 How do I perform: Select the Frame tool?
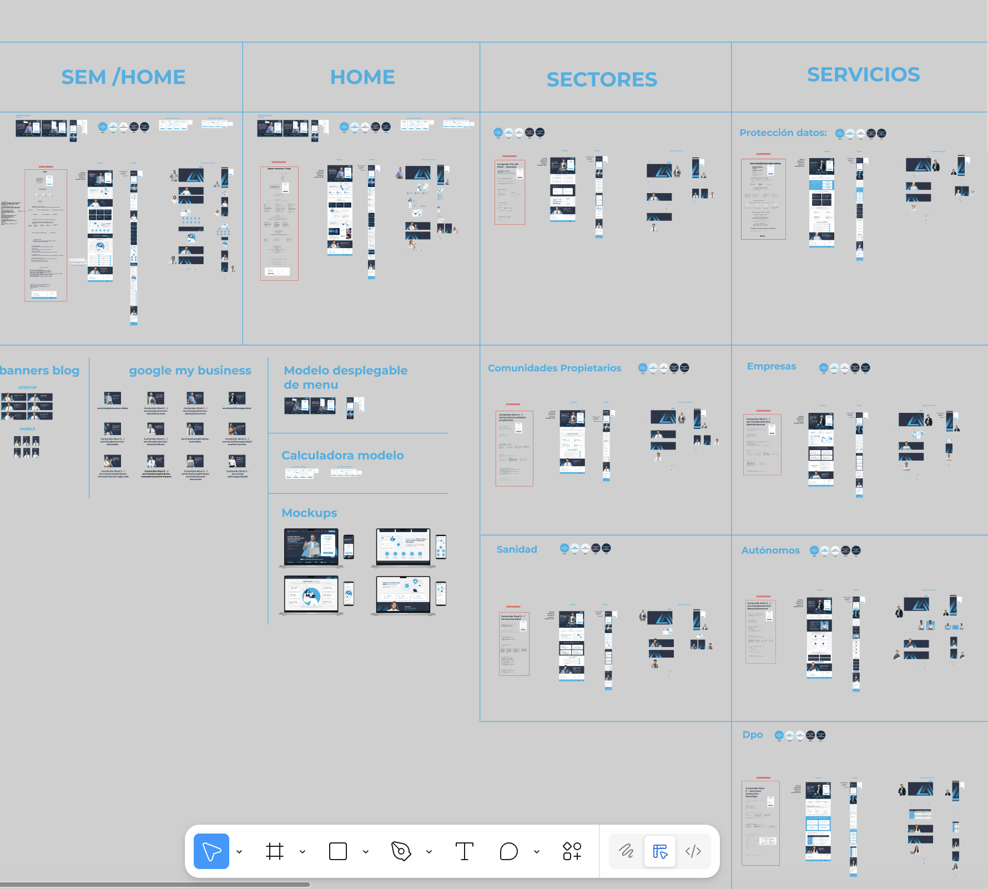tap(276, 851)
